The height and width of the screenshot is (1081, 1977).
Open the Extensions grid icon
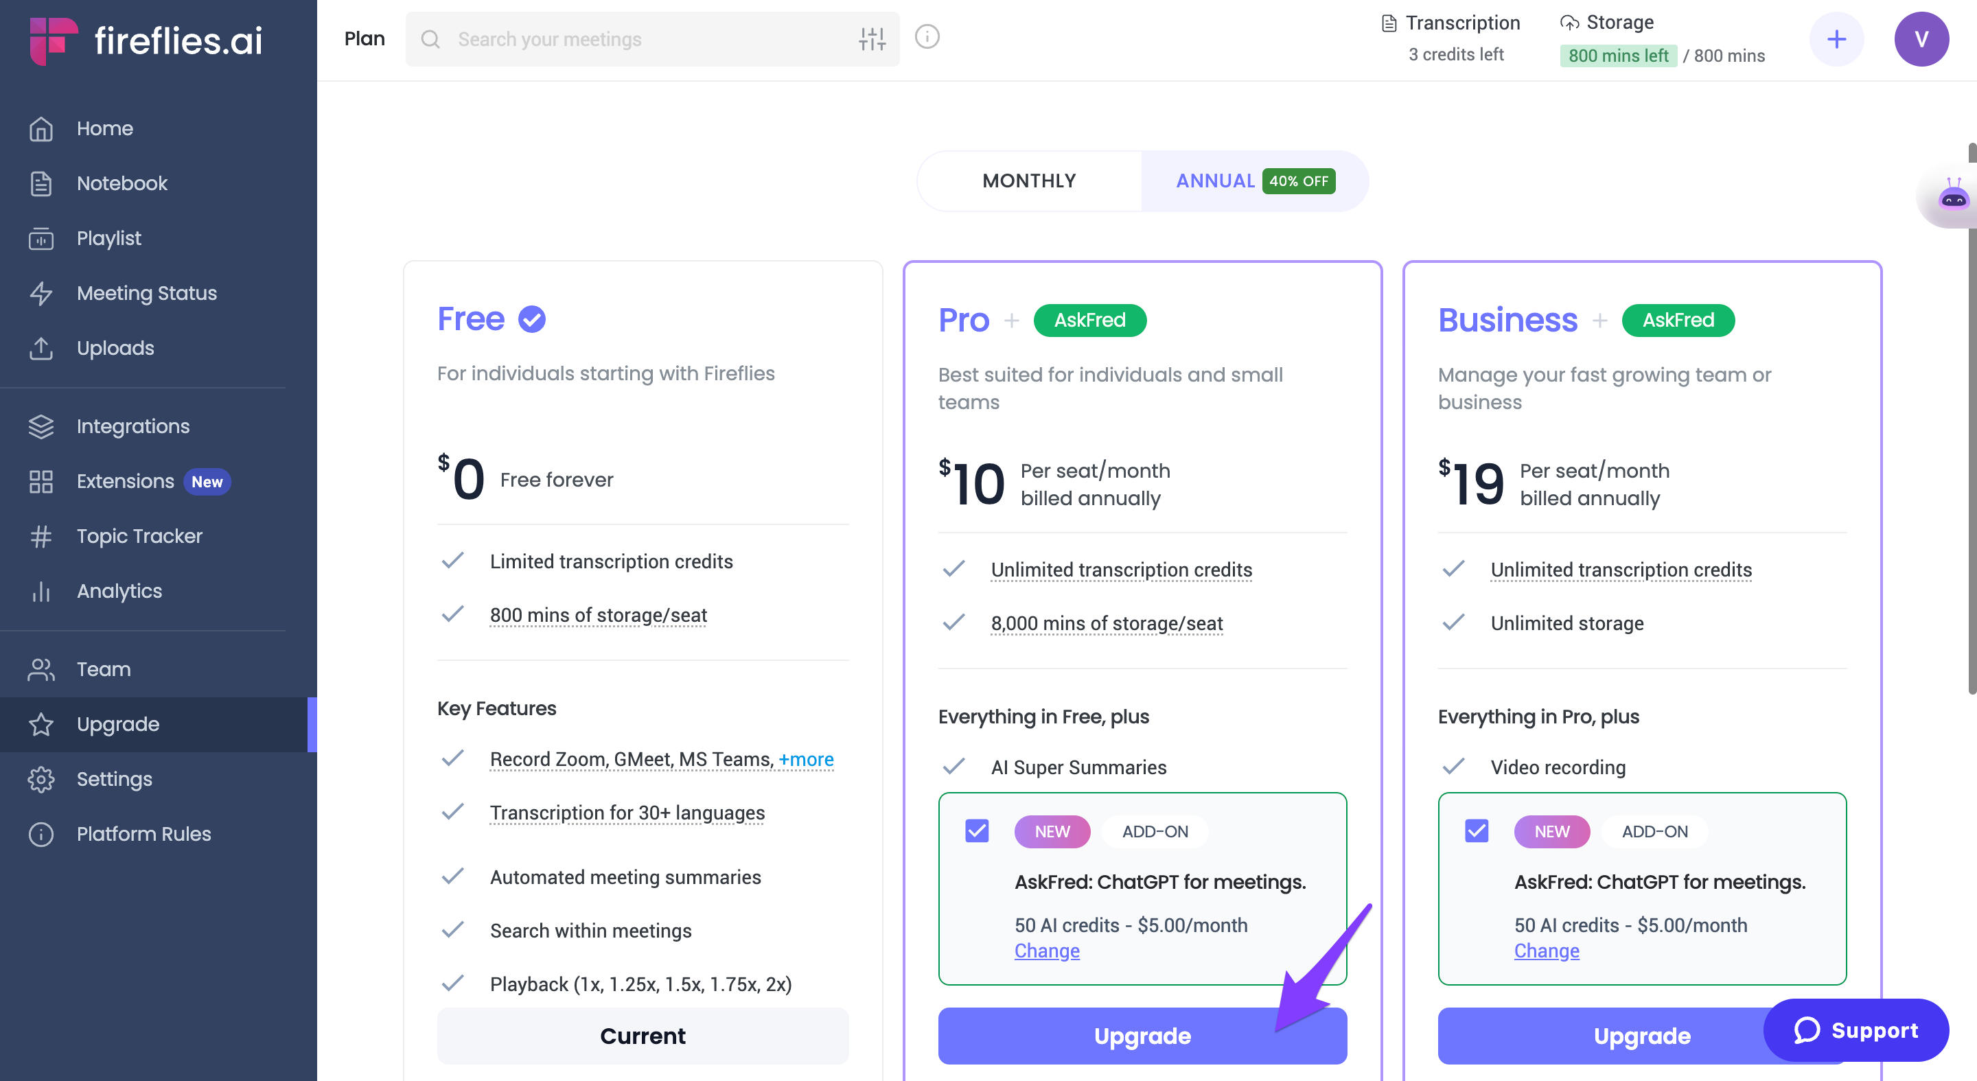click(41, 482)
